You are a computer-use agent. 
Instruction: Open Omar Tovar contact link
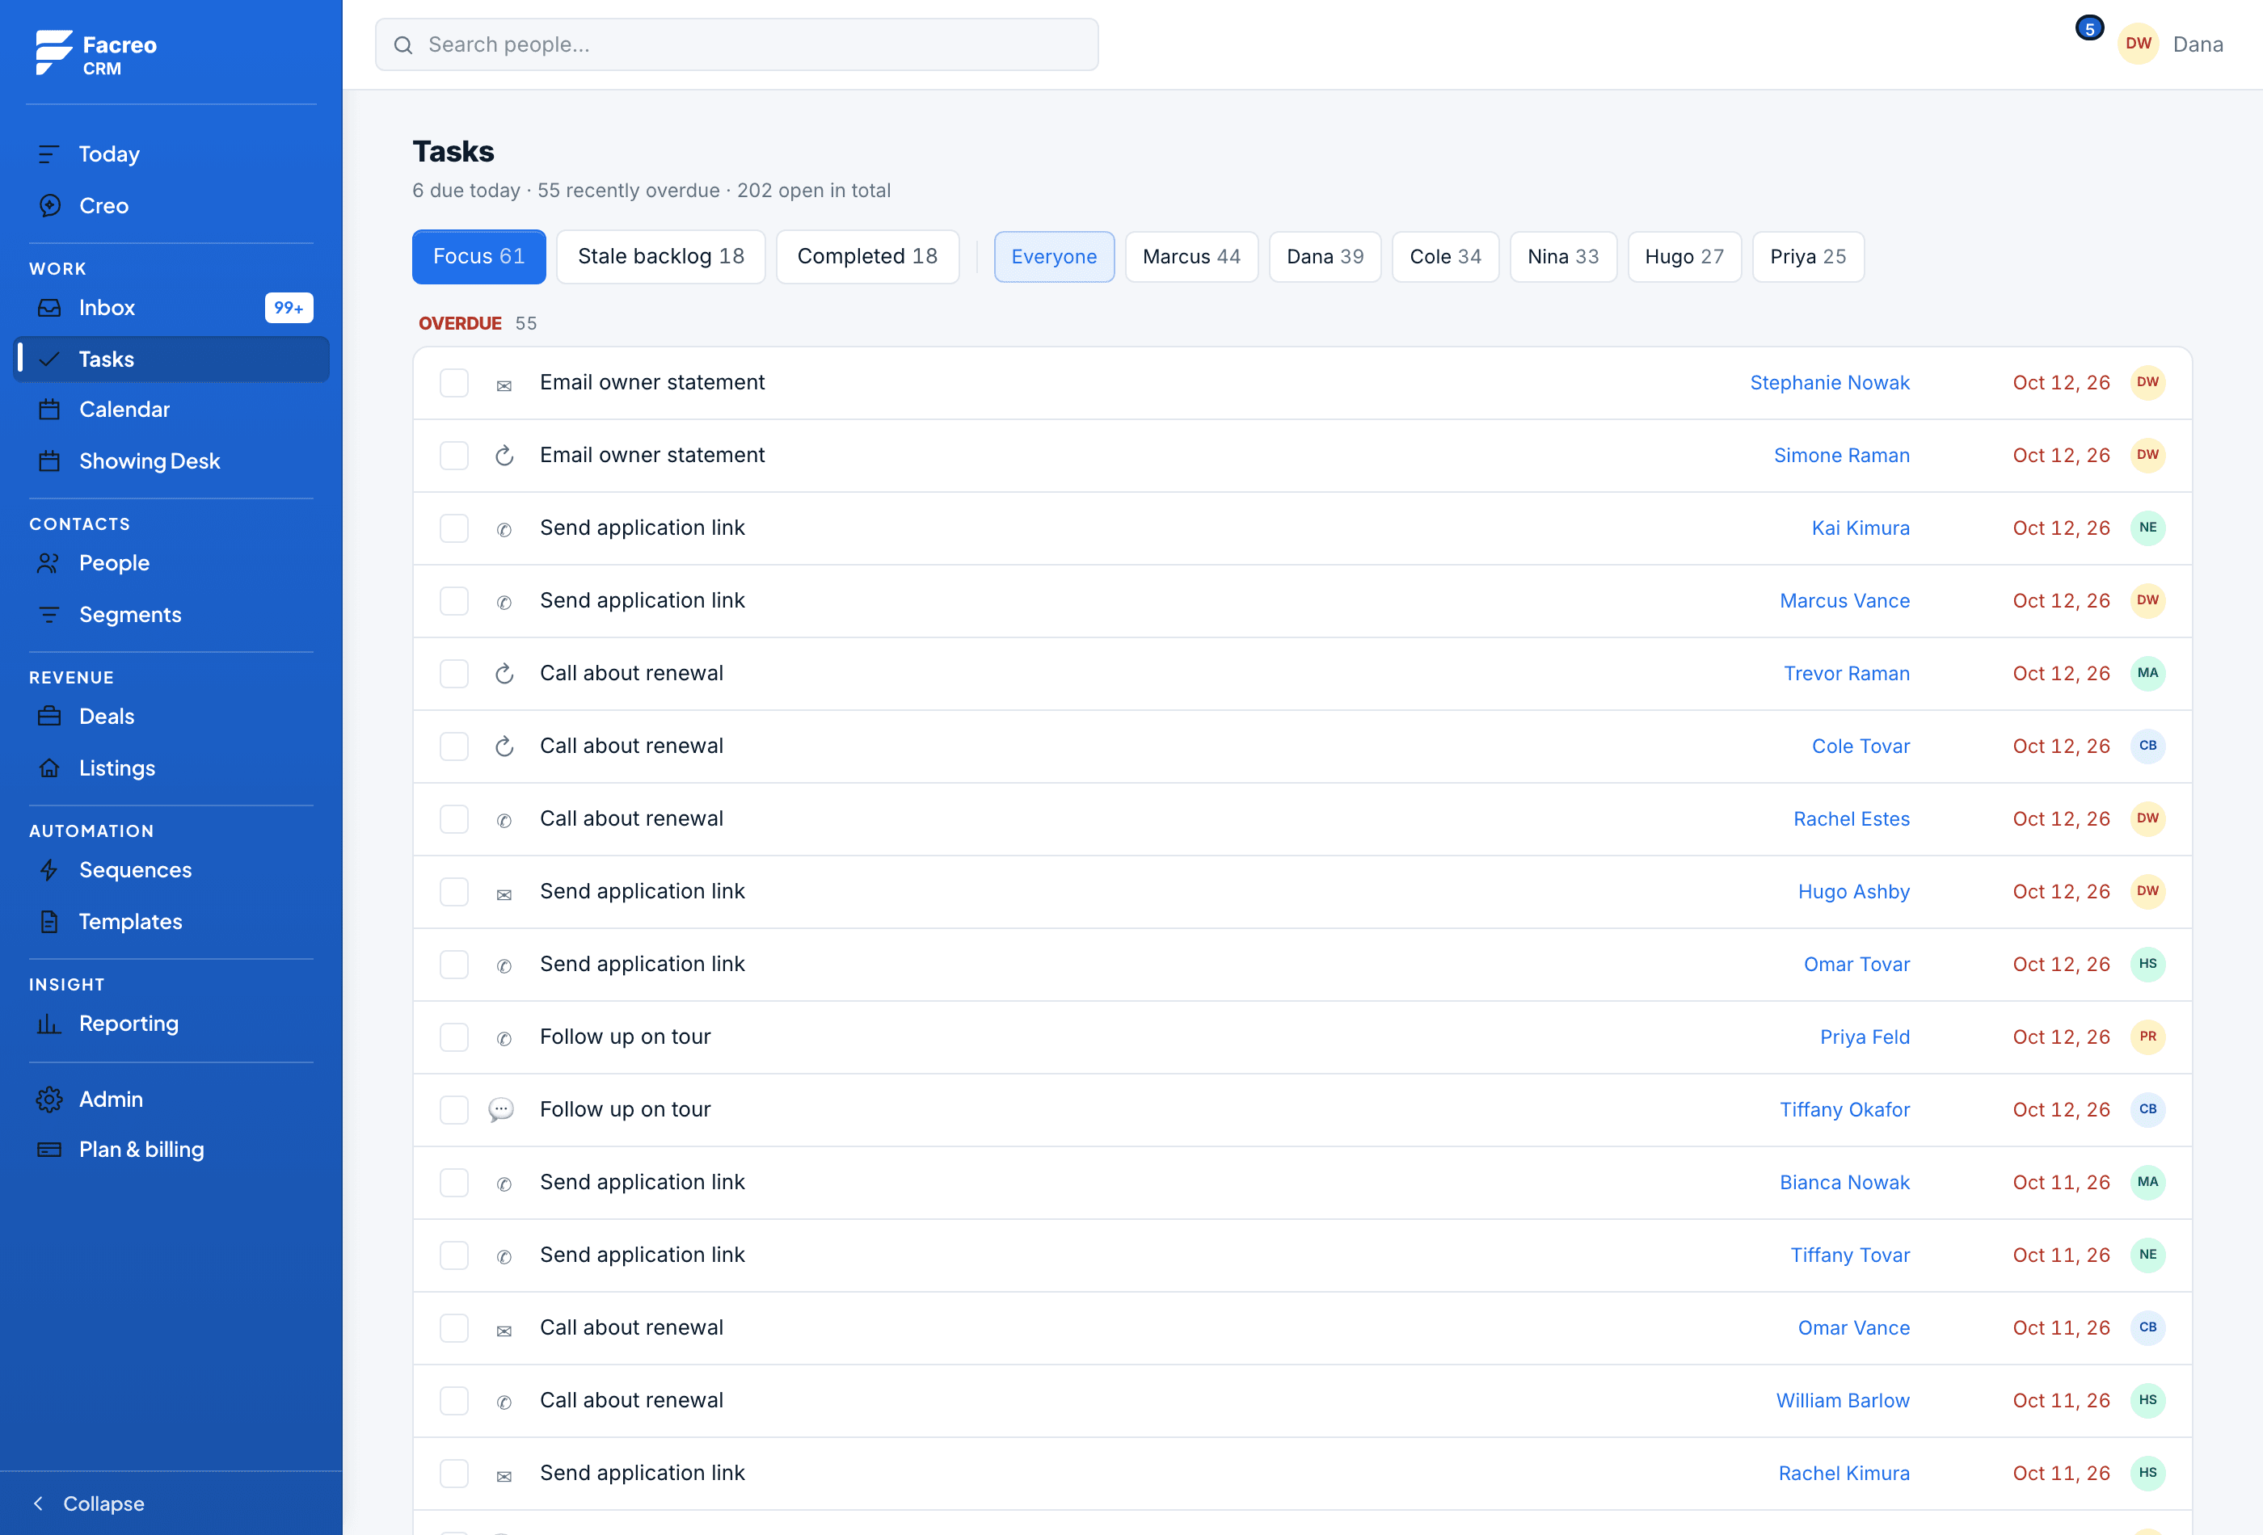click(x=1856, y=965)
